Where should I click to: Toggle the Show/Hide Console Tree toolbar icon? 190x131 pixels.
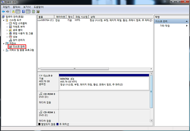click(x=18, y=12)
